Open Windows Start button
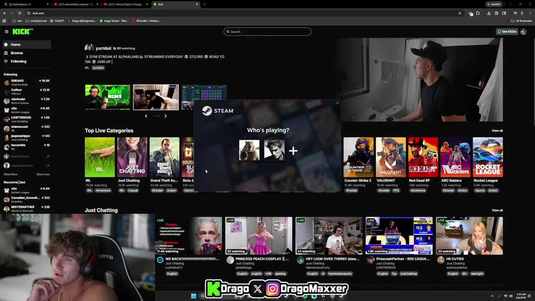 pyautogui.click(x=194, y=296)
